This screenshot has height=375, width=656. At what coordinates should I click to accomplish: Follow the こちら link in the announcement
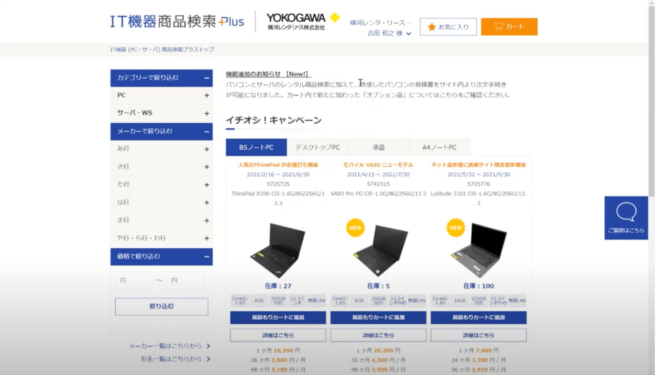click(448, 95)
